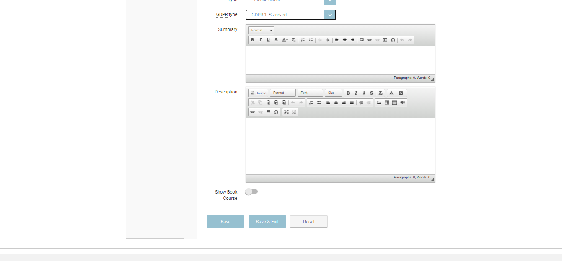The image size is (562, 261).
Task: Click the Source button in Description editor
Action: 258,93
